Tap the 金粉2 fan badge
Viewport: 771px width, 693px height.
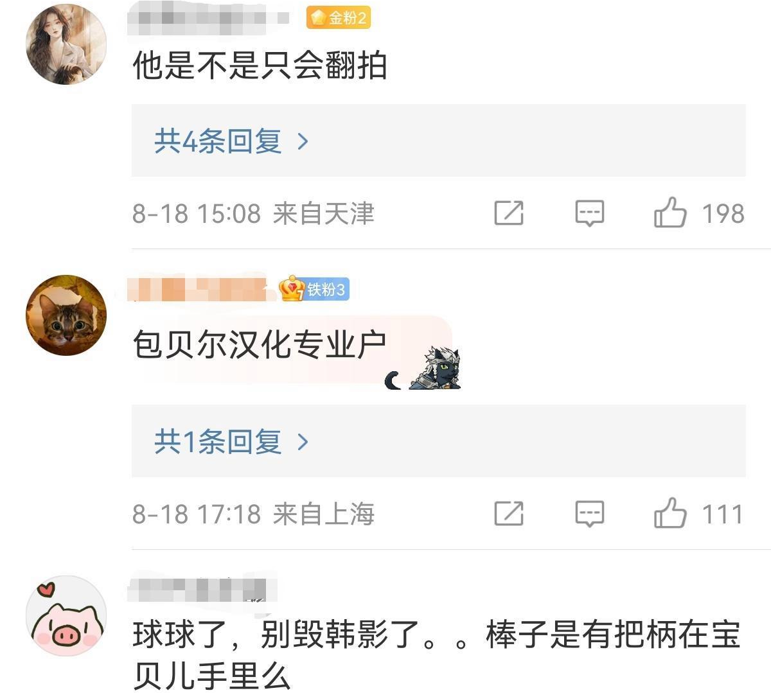click(x=339, y=18)
